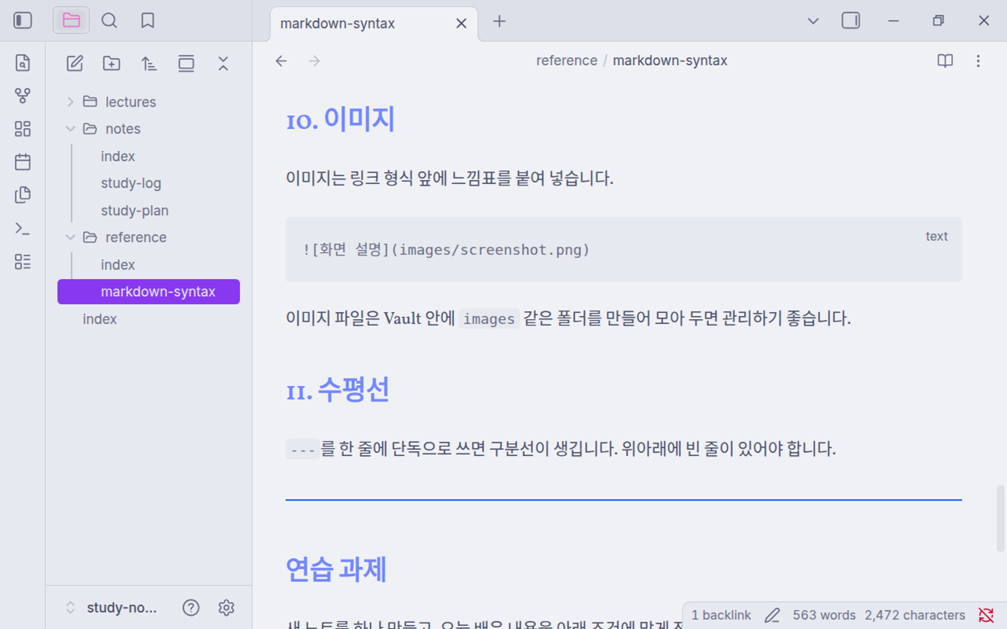Click the lectures folder name

(131, 102)
